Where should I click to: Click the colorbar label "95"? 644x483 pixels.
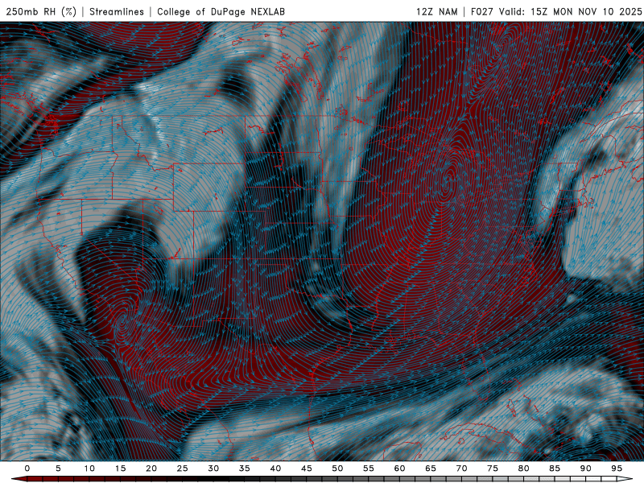point(617,469)
